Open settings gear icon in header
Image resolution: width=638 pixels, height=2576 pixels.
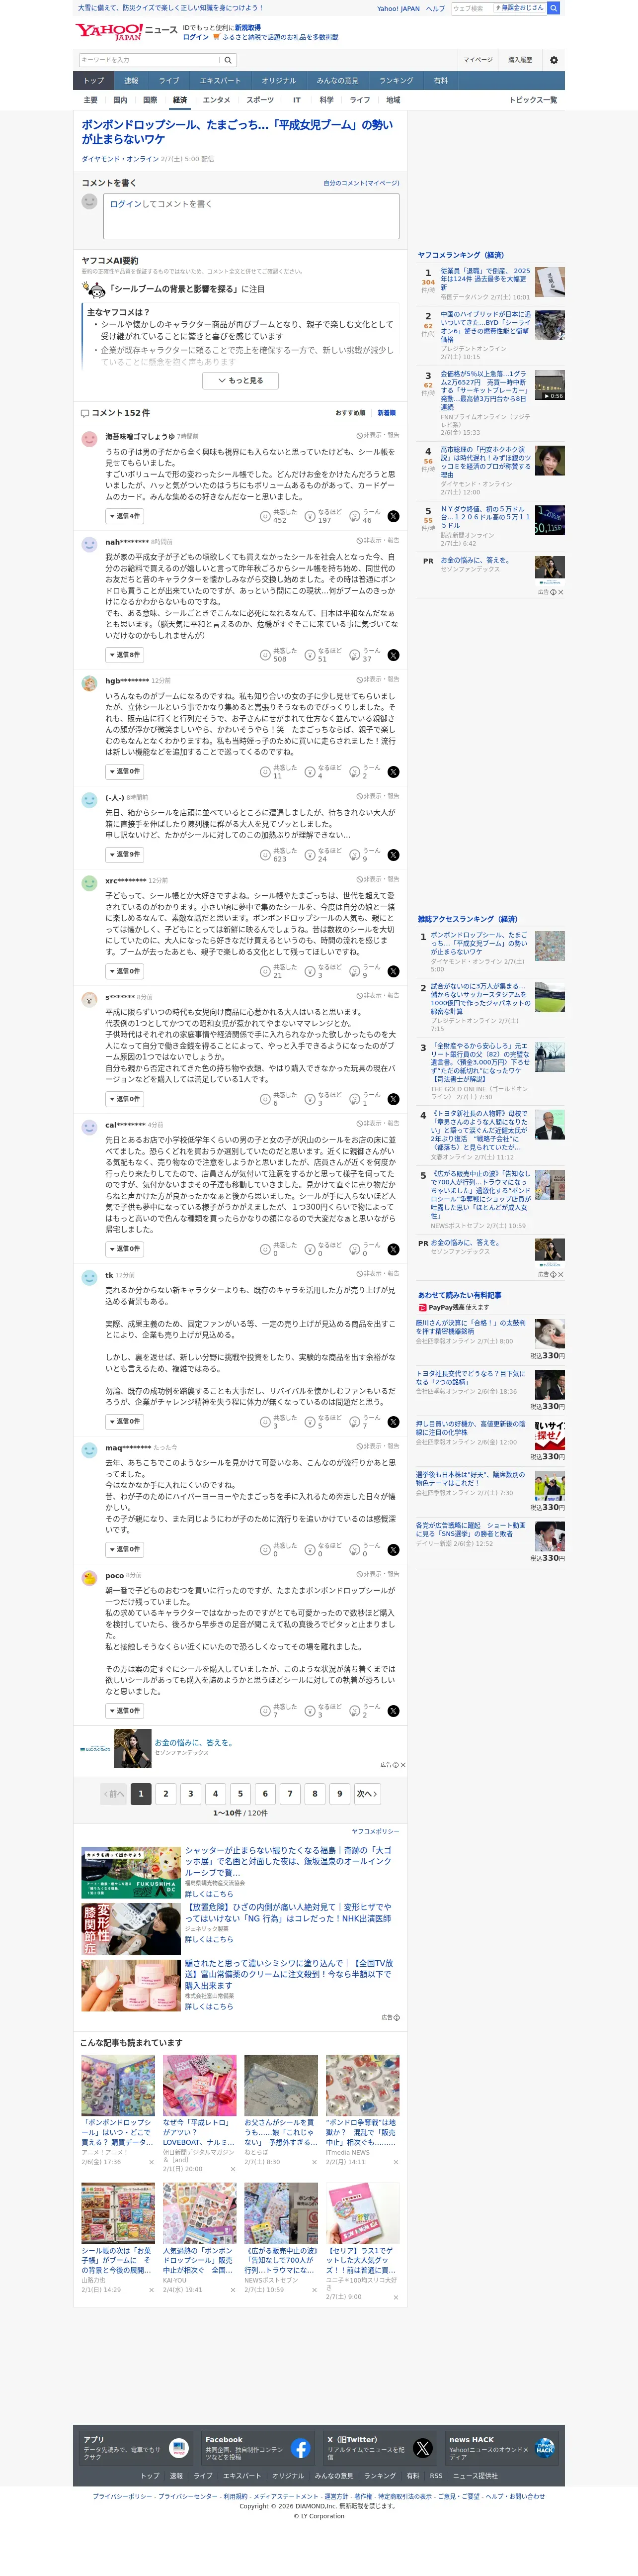click(554, 60)
